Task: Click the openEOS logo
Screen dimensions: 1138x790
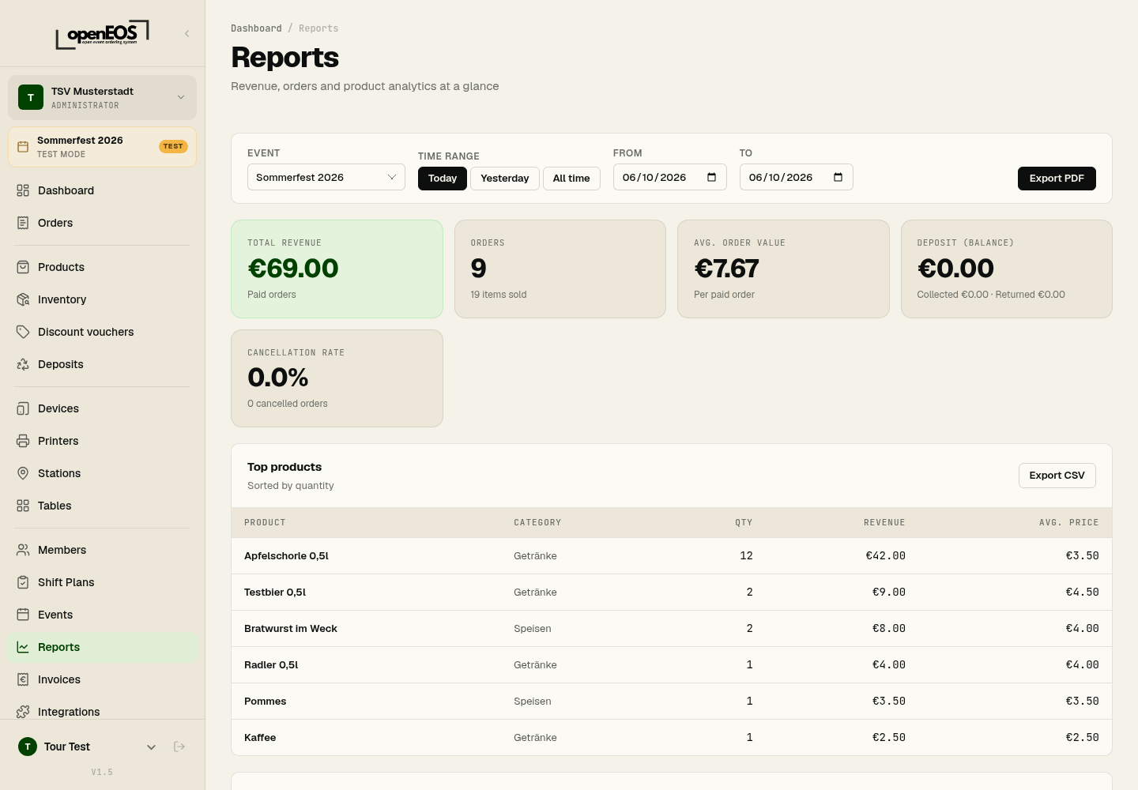Action: (x=102, y=34)
